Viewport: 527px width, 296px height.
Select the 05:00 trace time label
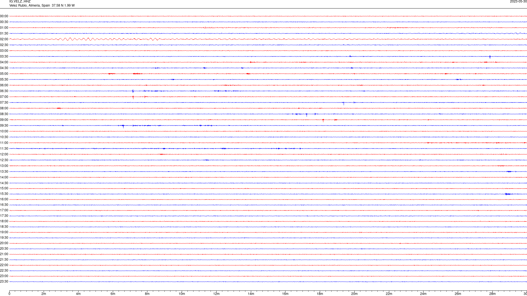(x=4, y=74)
